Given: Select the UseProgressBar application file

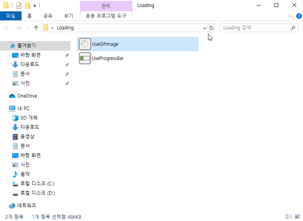Looking at the screenshot, I should (138, 58).
